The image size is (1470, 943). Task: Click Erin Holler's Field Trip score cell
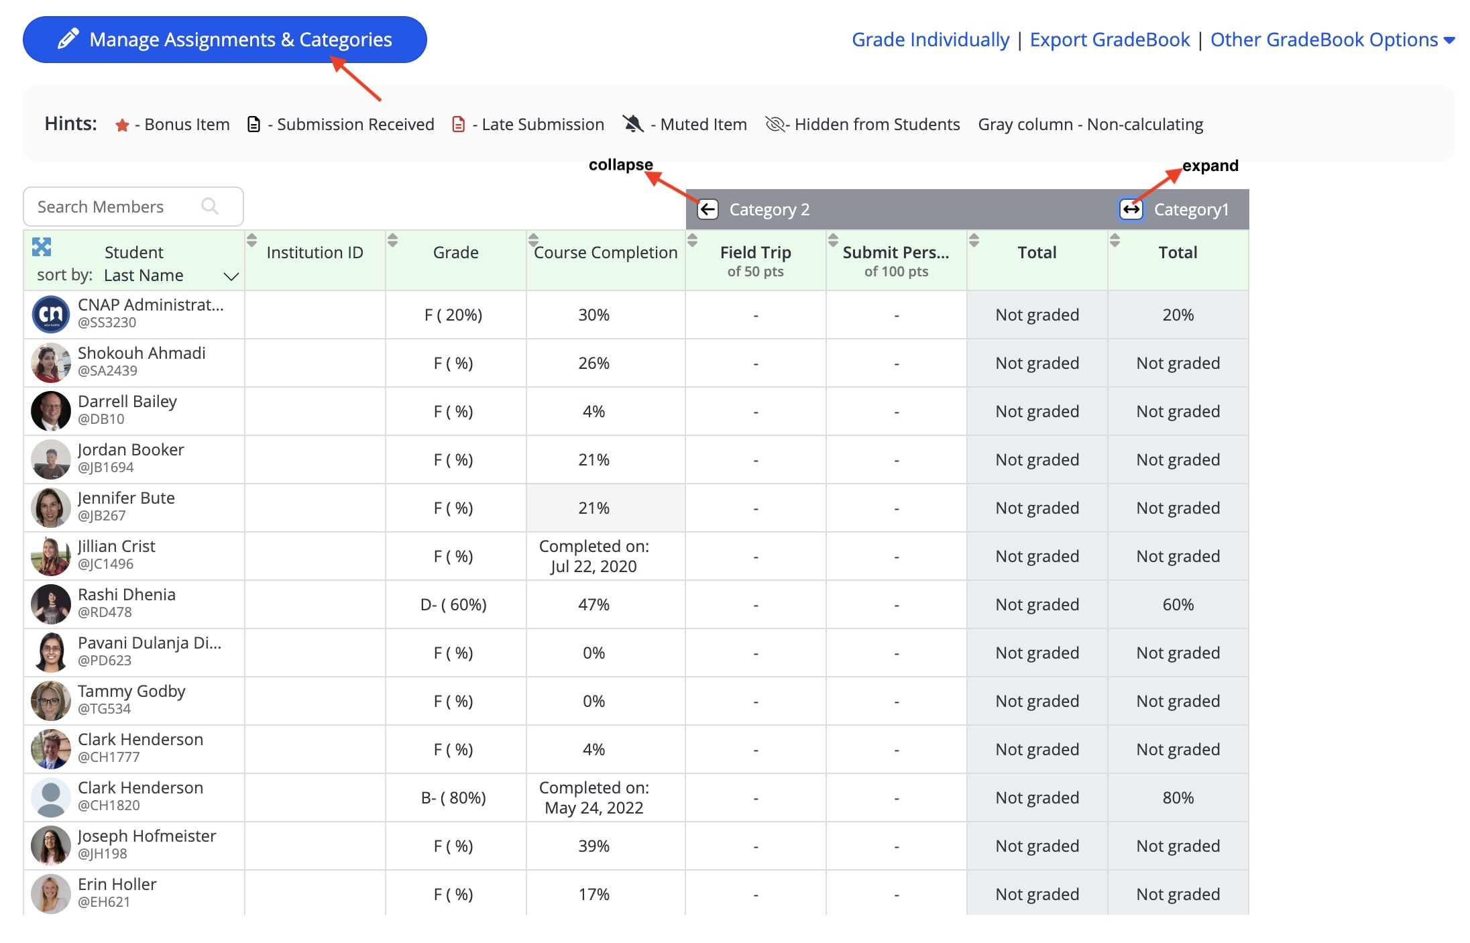(x=756, y=894)
